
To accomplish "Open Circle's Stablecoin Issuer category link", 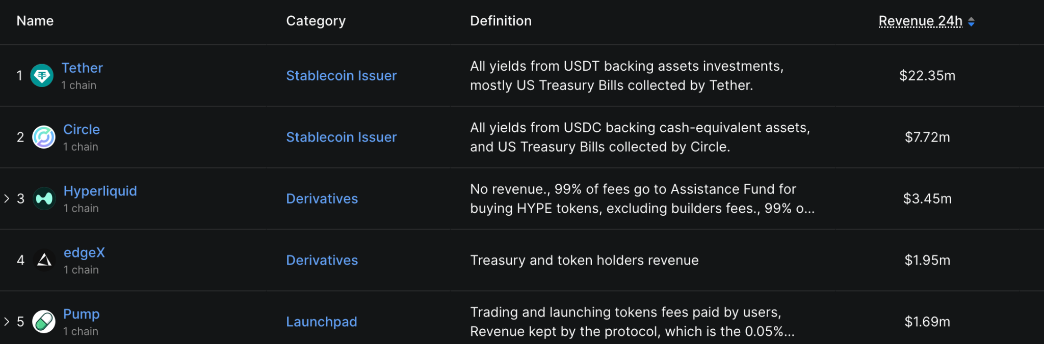I will (x=341, y=137).
